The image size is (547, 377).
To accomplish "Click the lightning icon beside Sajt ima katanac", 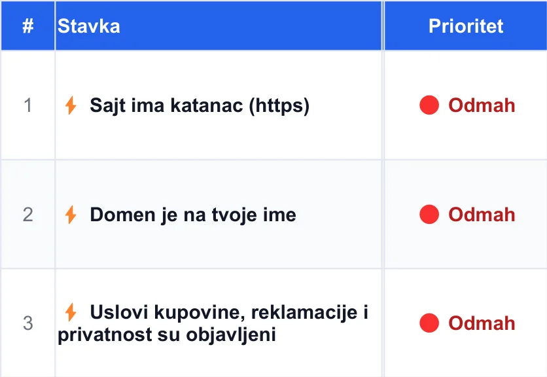I will [71, 105].
